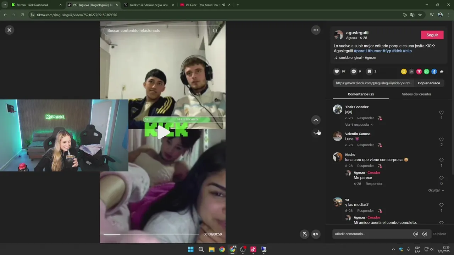
Task: Open the #parati hashtag
Action: 360,51
